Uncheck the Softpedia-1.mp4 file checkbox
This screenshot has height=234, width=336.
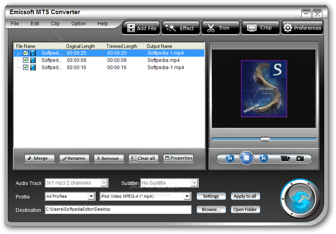25,68
